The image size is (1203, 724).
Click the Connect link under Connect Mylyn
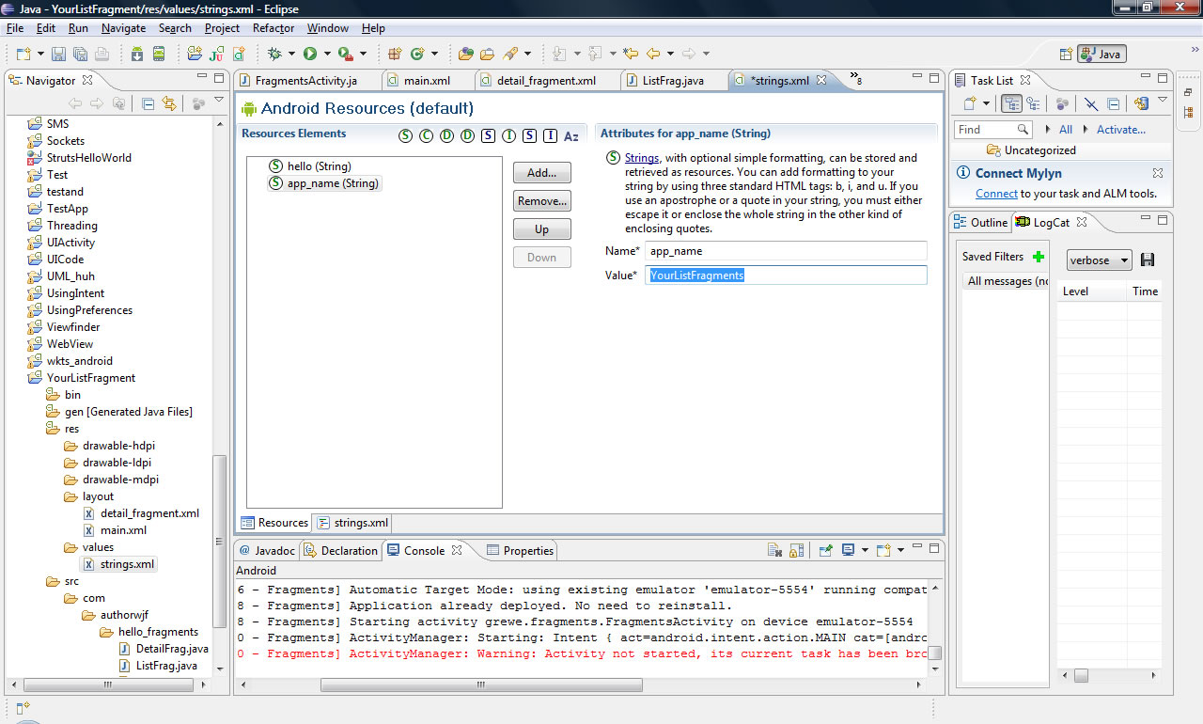[x=996, y=194]
